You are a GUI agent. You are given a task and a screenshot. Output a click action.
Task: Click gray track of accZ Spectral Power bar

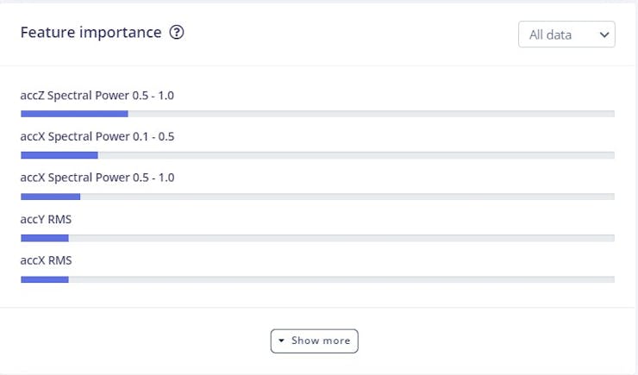(x=371, y=114)
